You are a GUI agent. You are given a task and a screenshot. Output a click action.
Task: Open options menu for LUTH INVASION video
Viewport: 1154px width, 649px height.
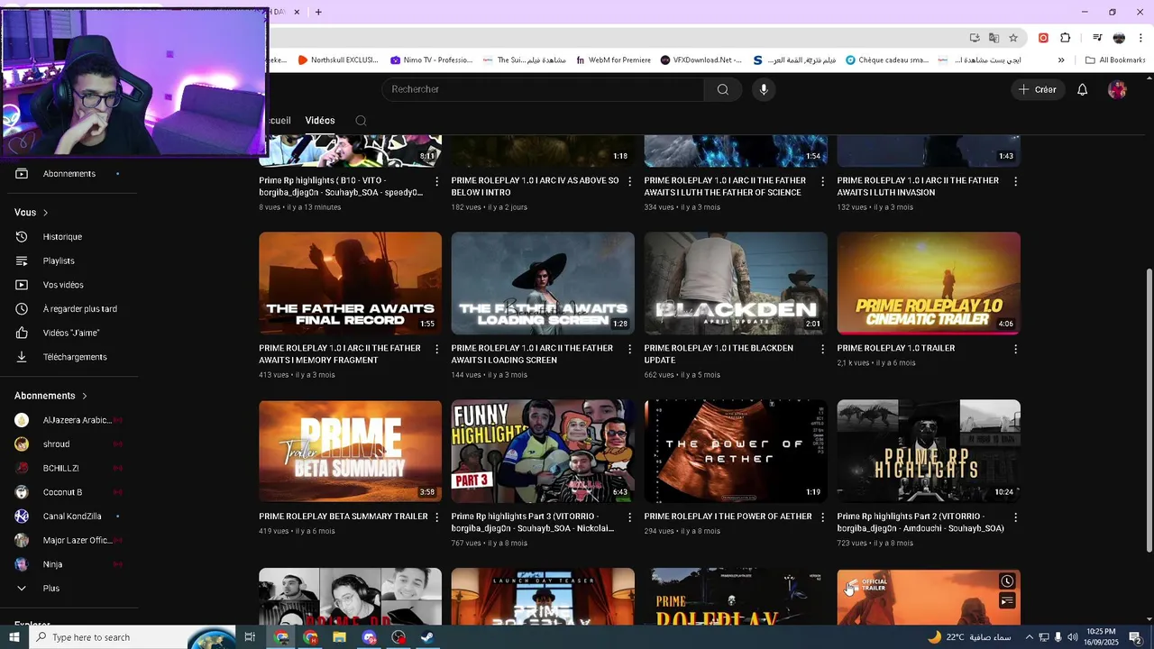(1015, 181)
